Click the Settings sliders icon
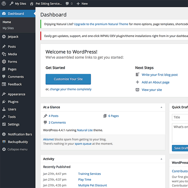Viewport: 188px width, 188px height. (x=4, y=124)
